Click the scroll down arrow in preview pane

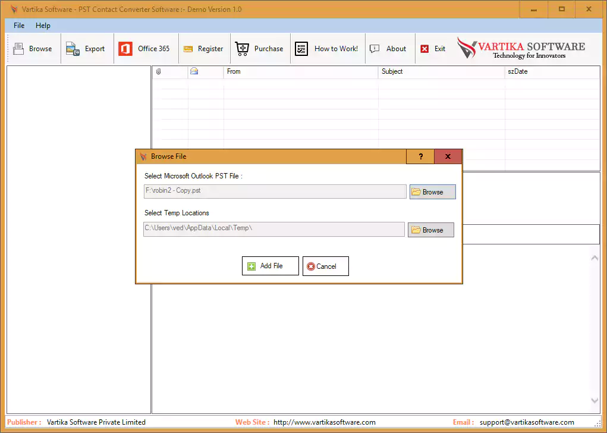[595, 401]
